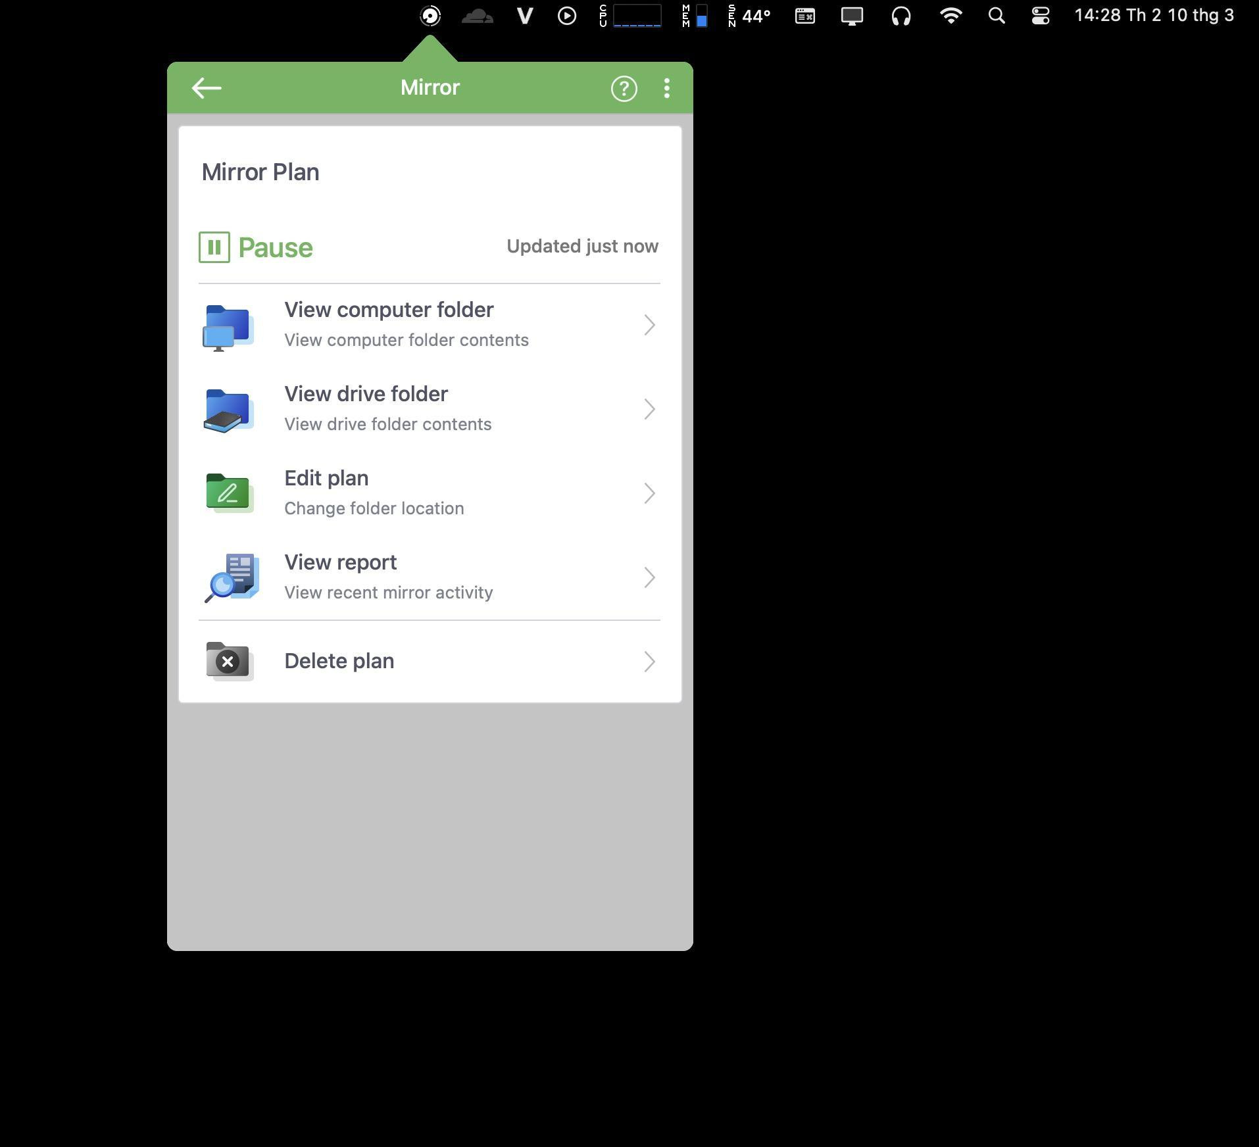
Task: Click the 'Mirror Plan' heading
Action: 260,172
